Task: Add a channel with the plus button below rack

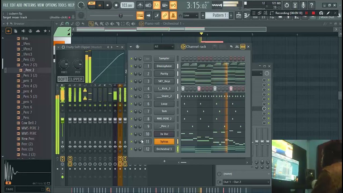Action: click(164, 161)
